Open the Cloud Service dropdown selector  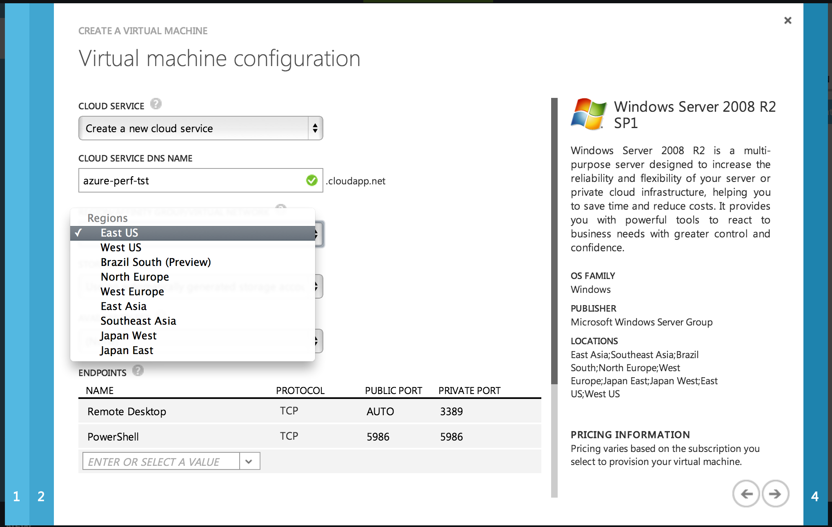(x=200, y=128)
